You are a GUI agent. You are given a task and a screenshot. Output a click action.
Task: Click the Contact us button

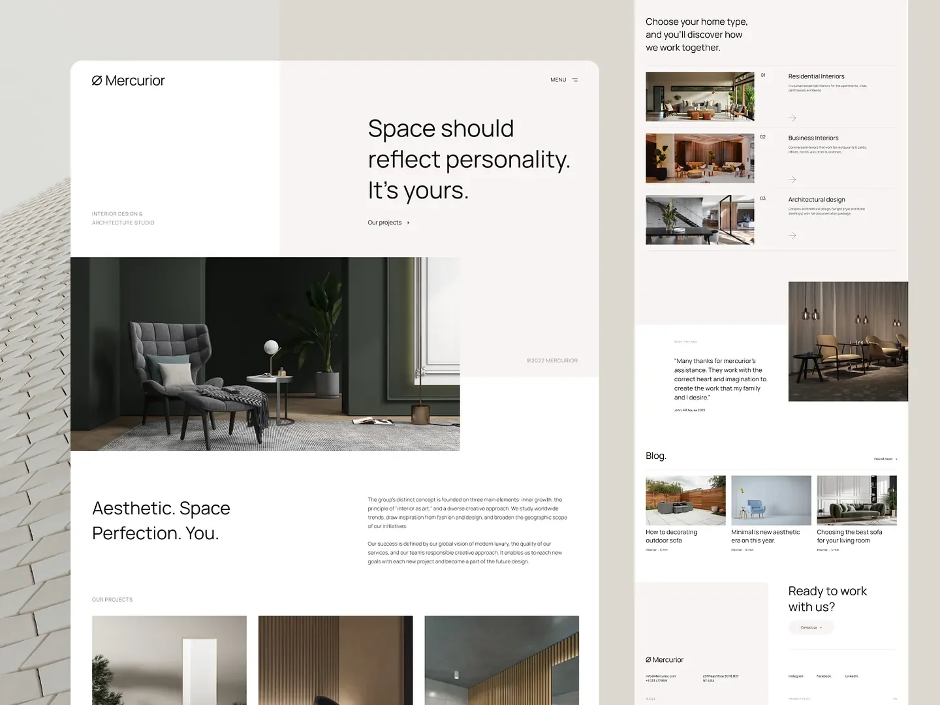pyautogui.click(x=811, y=627)
